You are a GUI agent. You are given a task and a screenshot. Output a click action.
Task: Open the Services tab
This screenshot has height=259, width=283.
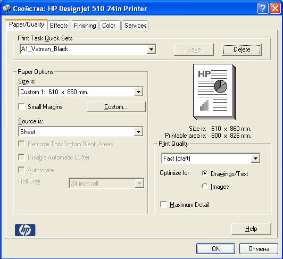[135, 26]
